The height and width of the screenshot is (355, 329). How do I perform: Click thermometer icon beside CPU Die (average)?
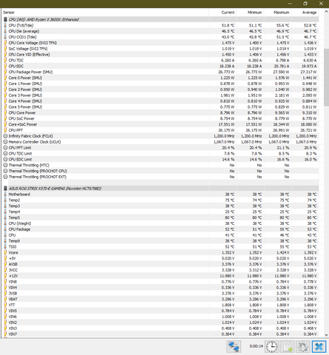5,31
